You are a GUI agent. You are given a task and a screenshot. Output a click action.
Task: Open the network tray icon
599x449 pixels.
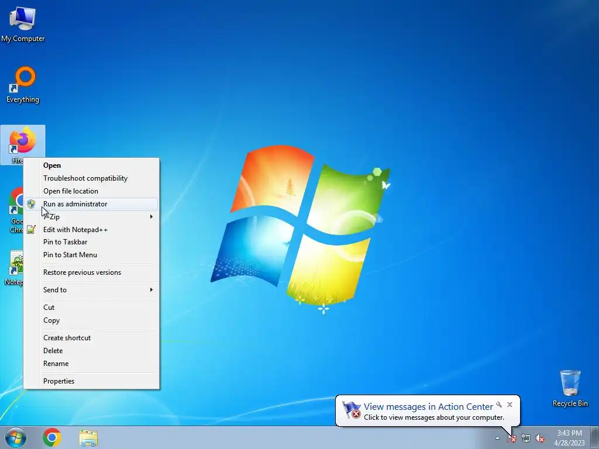tap(526, 438)
